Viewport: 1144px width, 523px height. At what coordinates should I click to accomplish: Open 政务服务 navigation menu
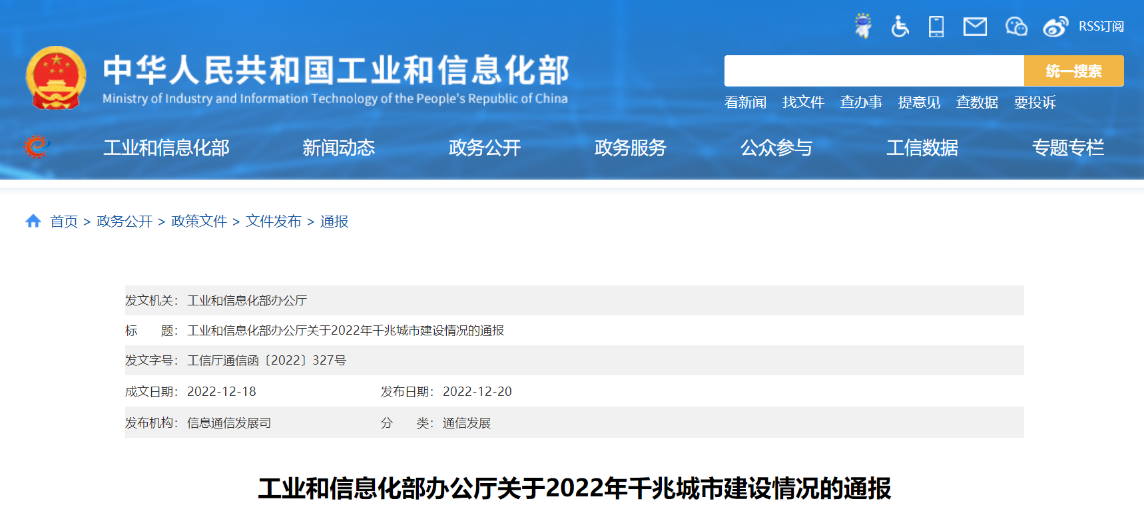pyautogui.click(x=631, y=147)
